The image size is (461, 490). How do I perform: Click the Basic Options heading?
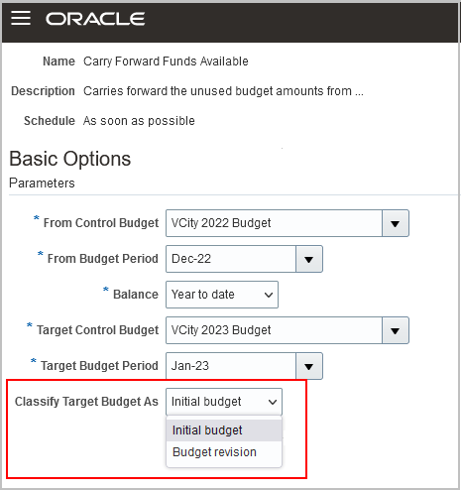70,159
